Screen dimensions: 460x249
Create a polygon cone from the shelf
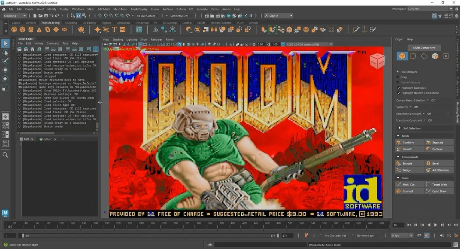tap(39, 30)
